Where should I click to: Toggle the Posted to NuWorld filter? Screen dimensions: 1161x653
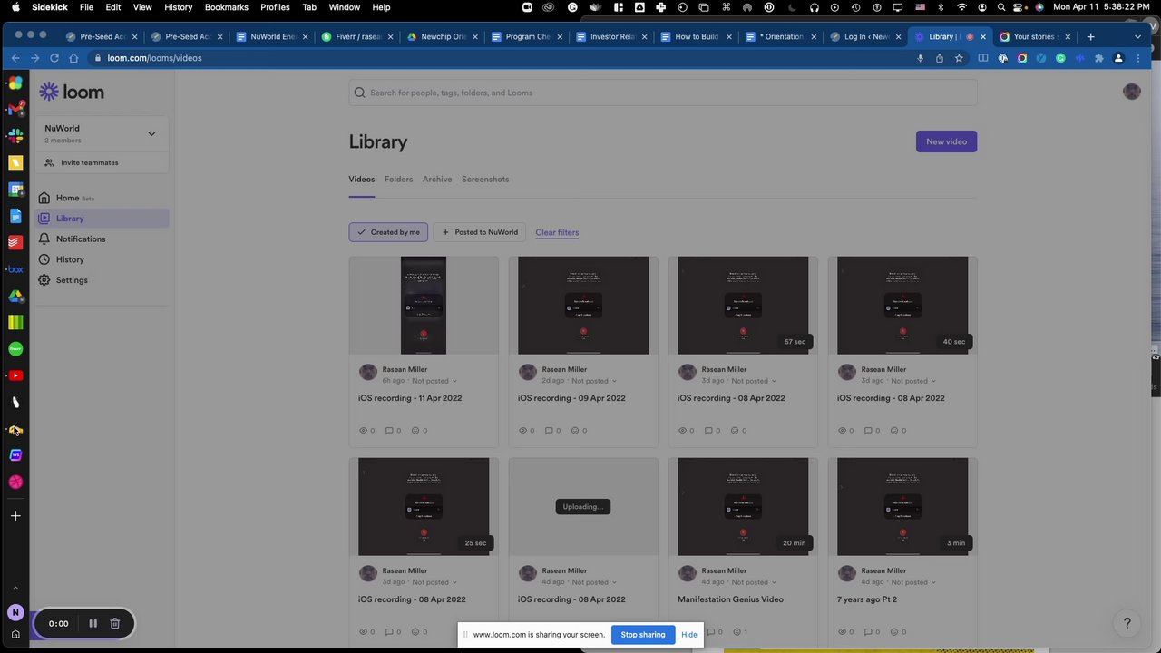click(x=480, y=232)
